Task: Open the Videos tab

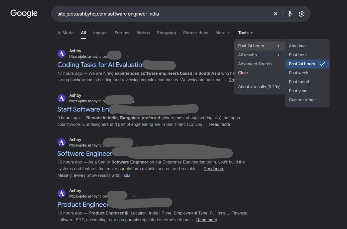Action: coord(143,33)
